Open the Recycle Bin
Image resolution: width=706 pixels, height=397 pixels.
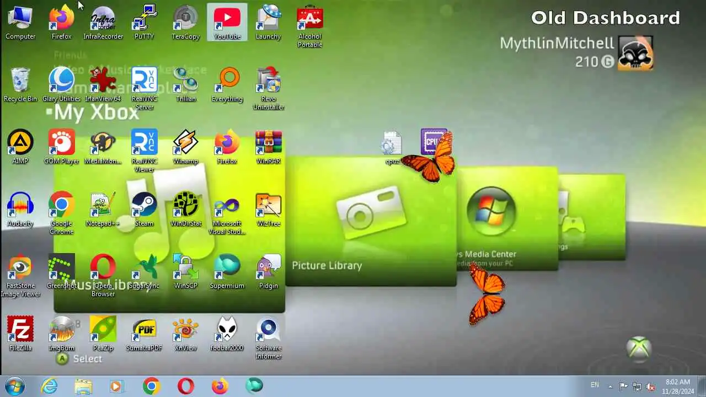click(x=20, y=85)
